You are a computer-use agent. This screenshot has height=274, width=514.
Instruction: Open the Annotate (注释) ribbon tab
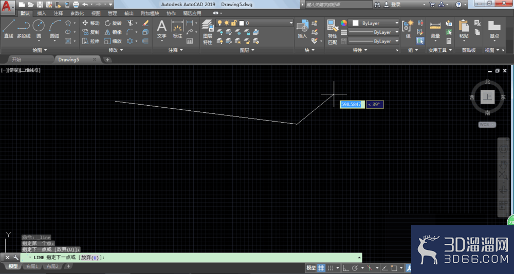[x=59, y=13]
